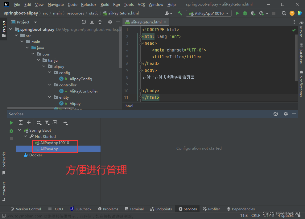Open the profiler run icon in top toolbar
This screenshot has height=219, width=305.
(262, 13)
